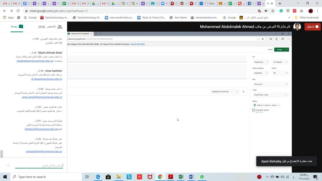Open Excel from the taskbar

coord(181,177)
